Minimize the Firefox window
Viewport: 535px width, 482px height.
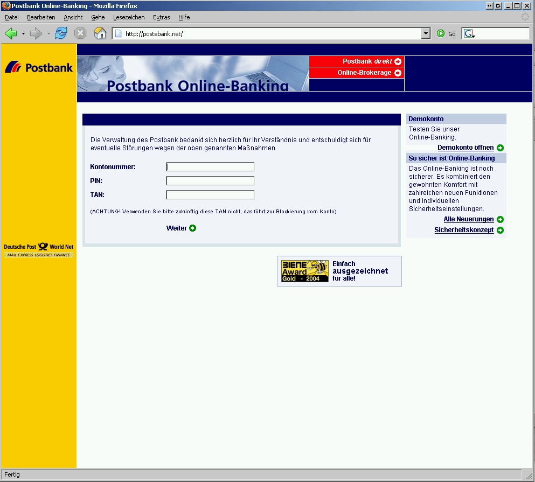coord(508,6)
